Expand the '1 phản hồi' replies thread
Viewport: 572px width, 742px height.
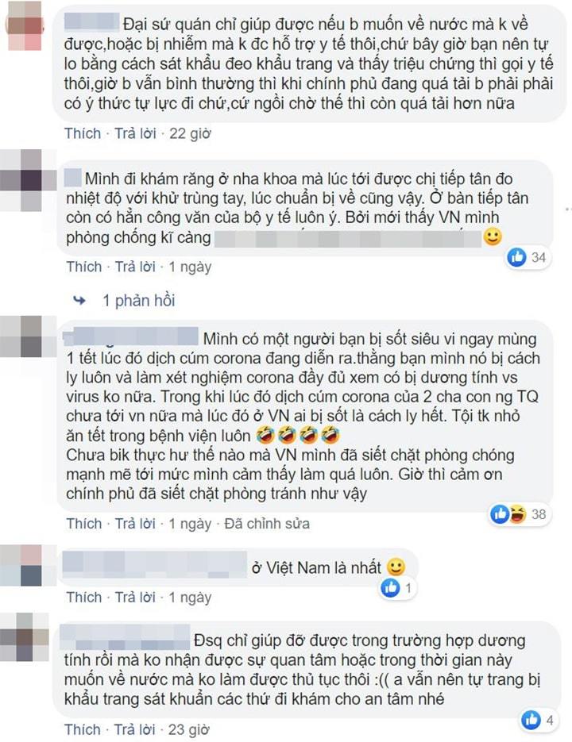139,301
